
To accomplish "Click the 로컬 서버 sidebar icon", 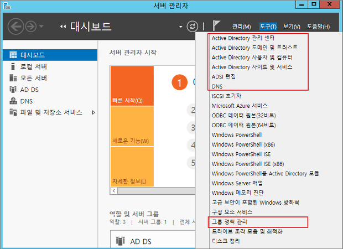I will click(x=13, y=66).
